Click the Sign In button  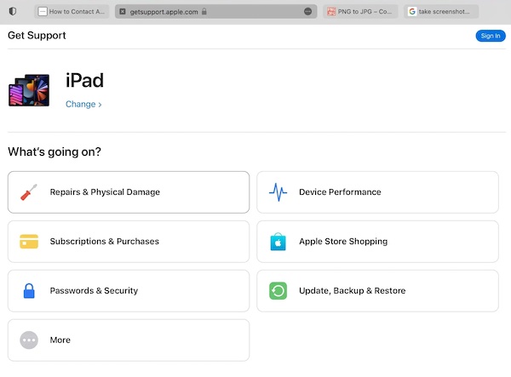click(x=491, y=36)
